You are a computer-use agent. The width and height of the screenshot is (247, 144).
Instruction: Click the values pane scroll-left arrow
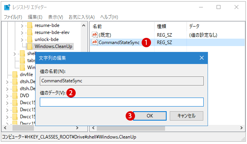pyautogui.click(x=93, y=128)
